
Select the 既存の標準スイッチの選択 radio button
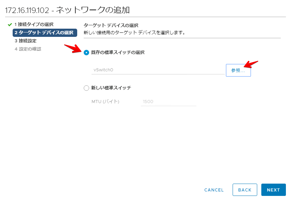[86, 53]
